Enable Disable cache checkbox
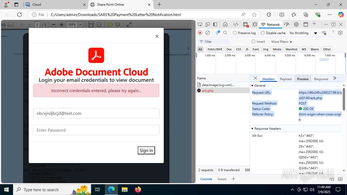 [262, 33]
